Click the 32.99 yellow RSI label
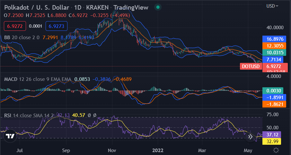 point(272,141)
